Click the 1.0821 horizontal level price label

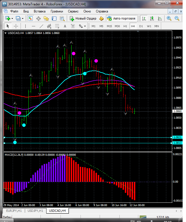pyautogui.click(x=176, y=137)
